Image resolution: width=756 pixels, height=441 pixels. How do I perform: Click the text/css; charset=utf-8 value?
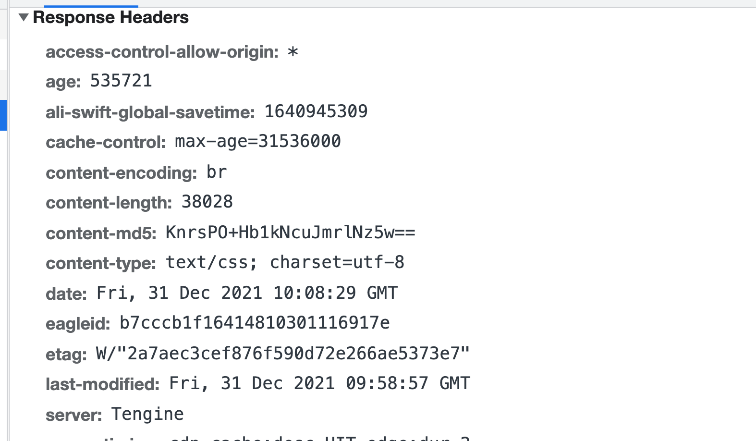click(285, 262)
